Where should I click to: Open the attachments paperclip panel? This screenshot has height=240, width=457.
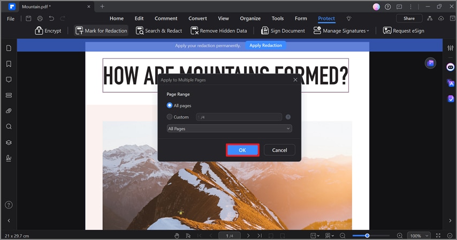[9, 111]
